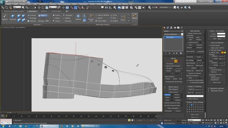
Task: Toggle Intersection complète checkbox
Action: (x=190, y=82)
